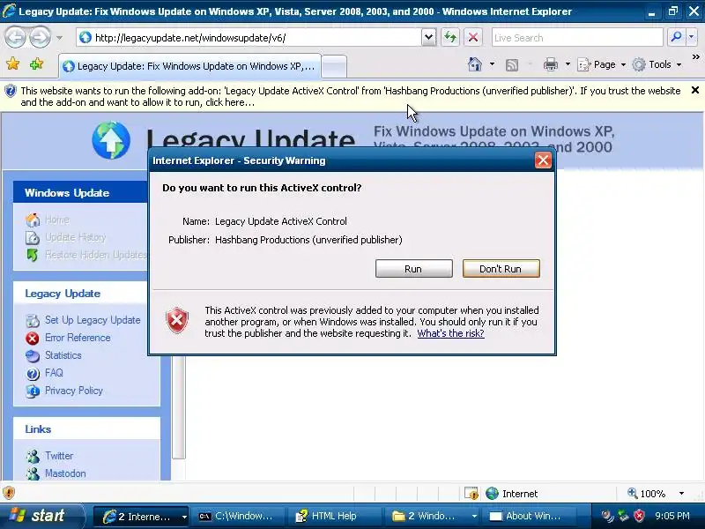
Task: Click the Search magnifier button
Action: [x=676, y=37]
